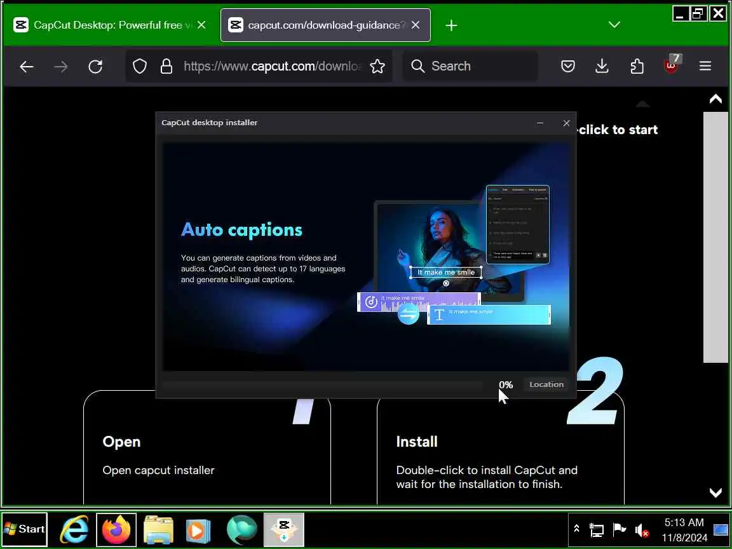
Task: Click the Auto captions heading
Action: [x=242, y=229]
